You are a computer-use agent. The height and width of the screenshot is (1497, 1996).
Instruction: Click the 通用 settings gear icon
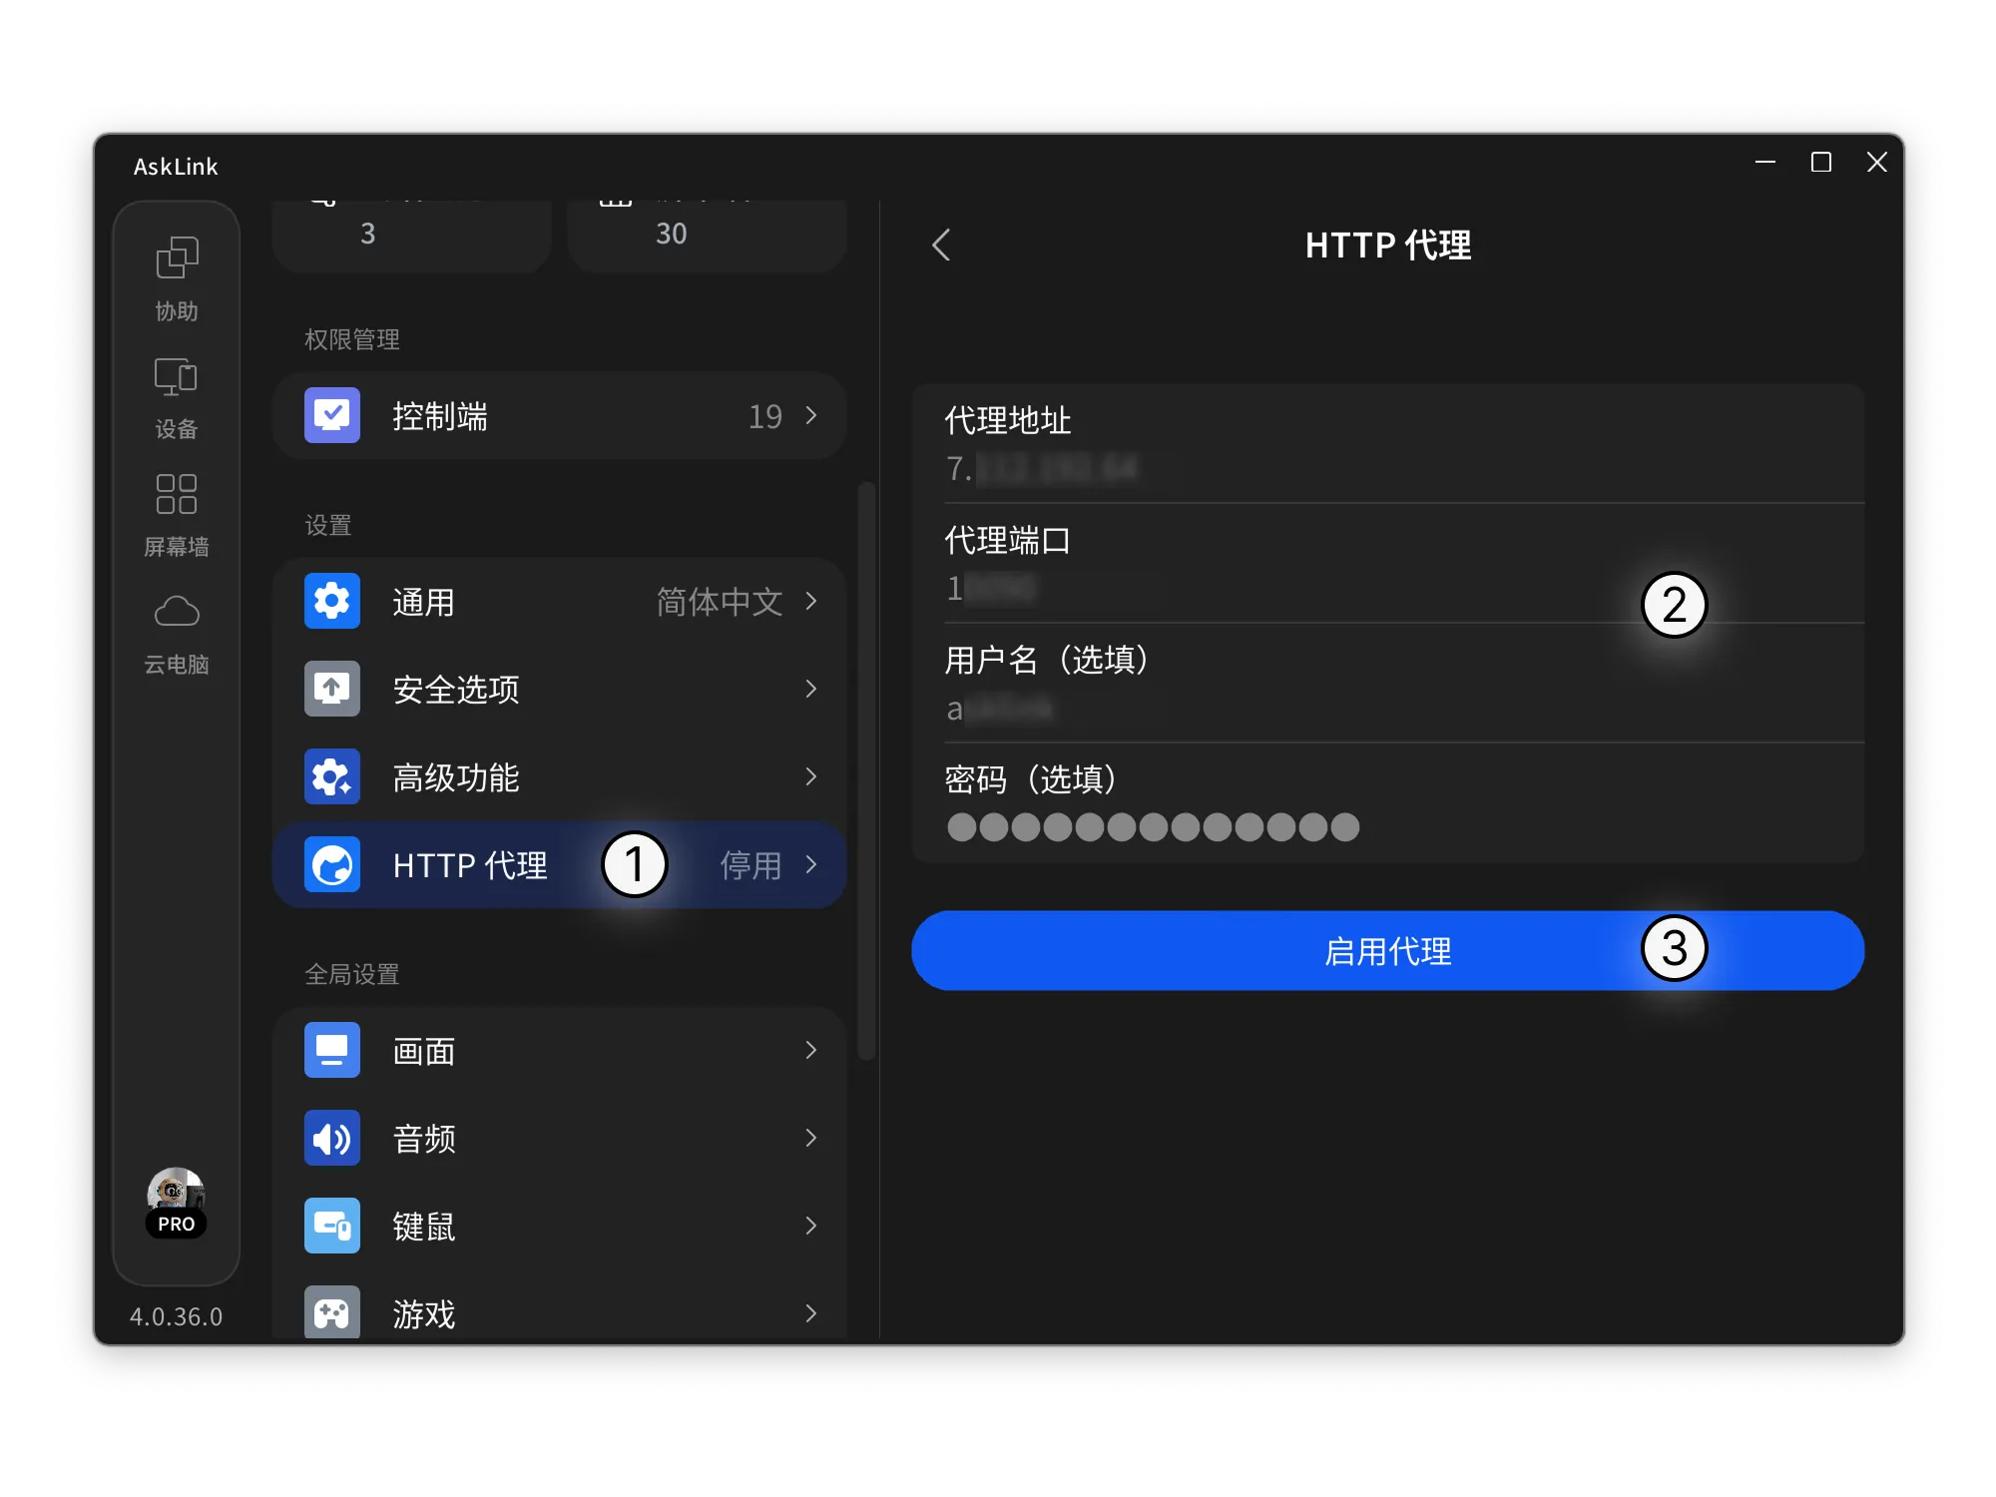click(x=330, y=601)
